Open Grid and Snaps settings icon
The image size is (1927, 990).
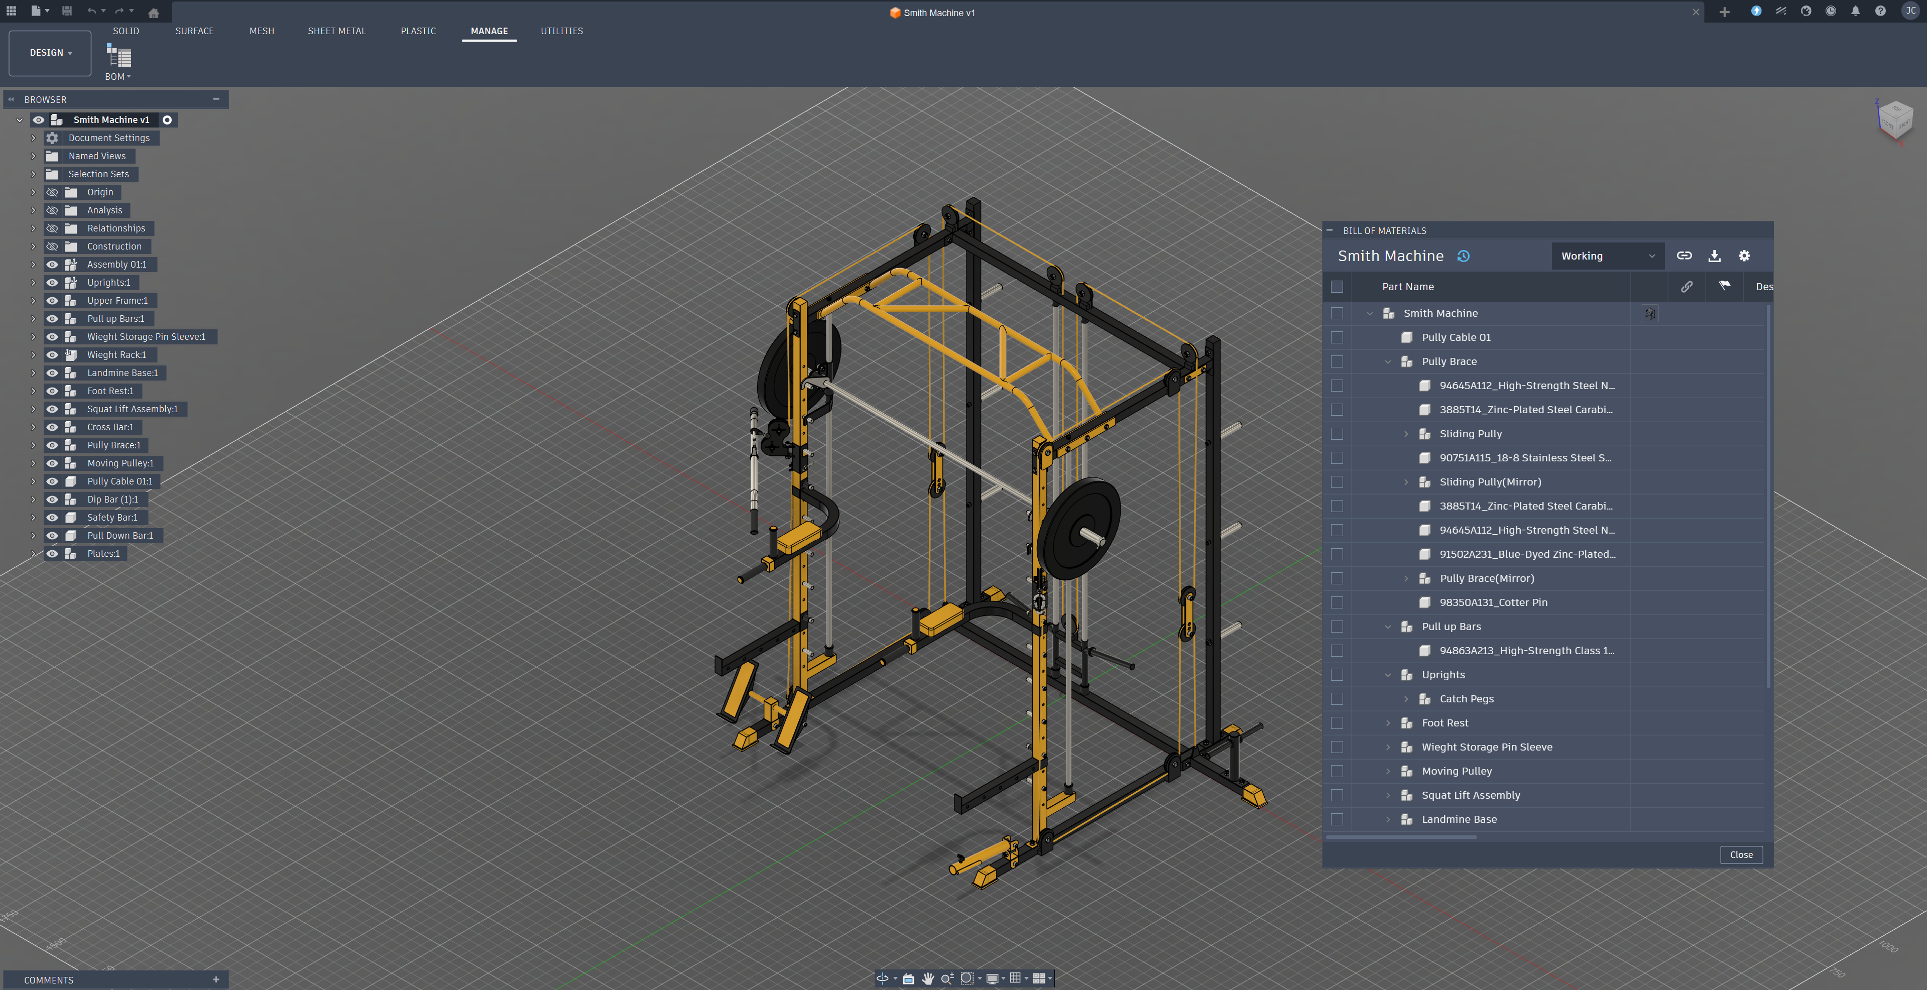pos(1015,978)
